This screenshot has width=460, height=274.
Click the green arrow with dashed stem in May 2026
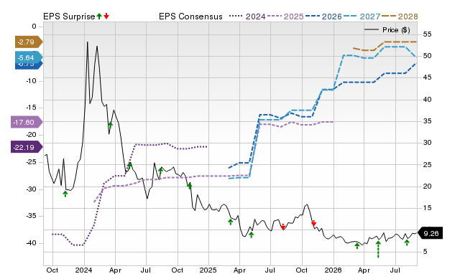(x=378, y=249)
